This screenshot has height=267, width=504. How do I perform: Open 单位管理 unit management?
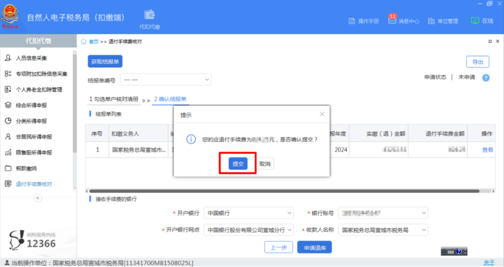442,21
